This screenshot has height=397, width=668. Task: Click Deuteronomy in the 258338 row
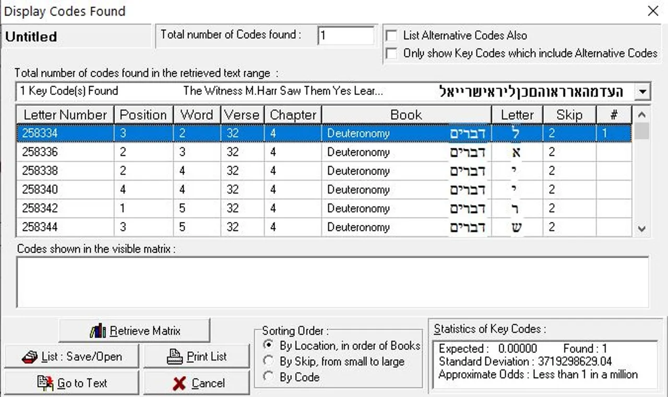pos(359,171)
